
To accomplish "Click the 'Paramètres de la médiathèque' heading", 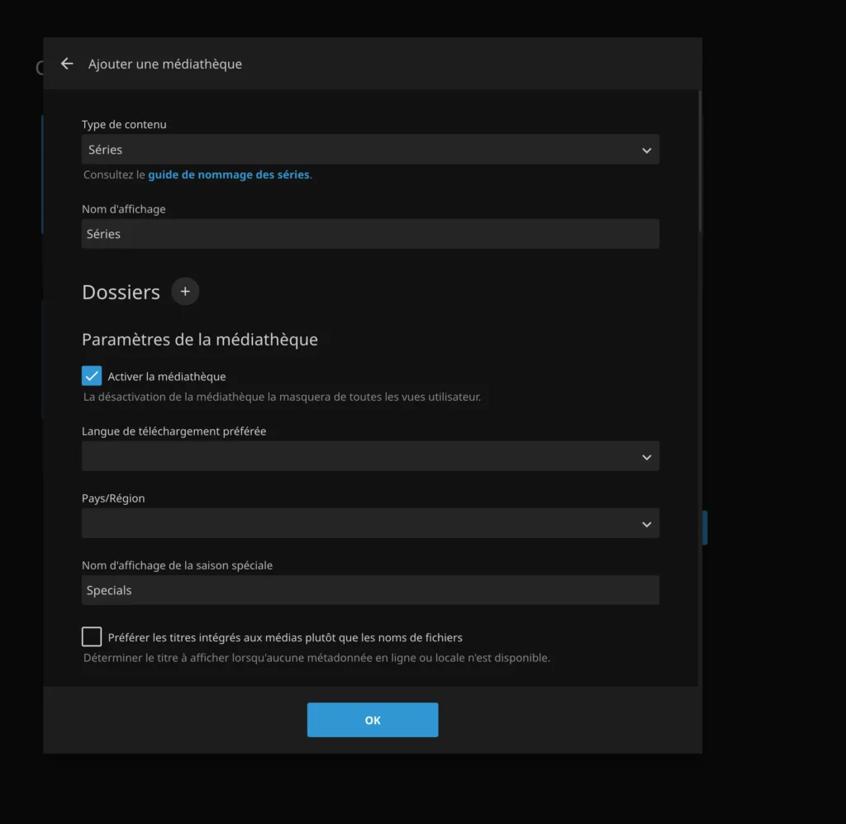I will 199,340.
